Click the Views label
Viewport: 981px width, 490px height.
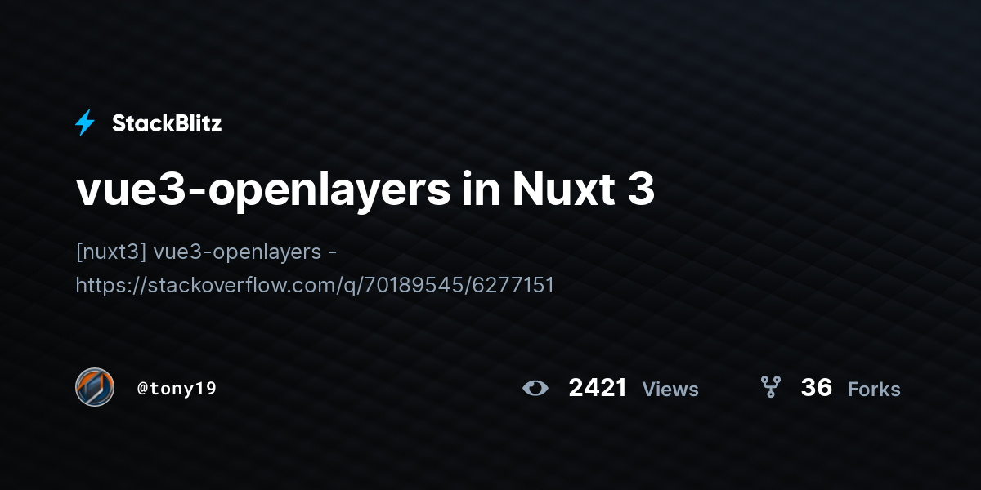coord(670,390)
